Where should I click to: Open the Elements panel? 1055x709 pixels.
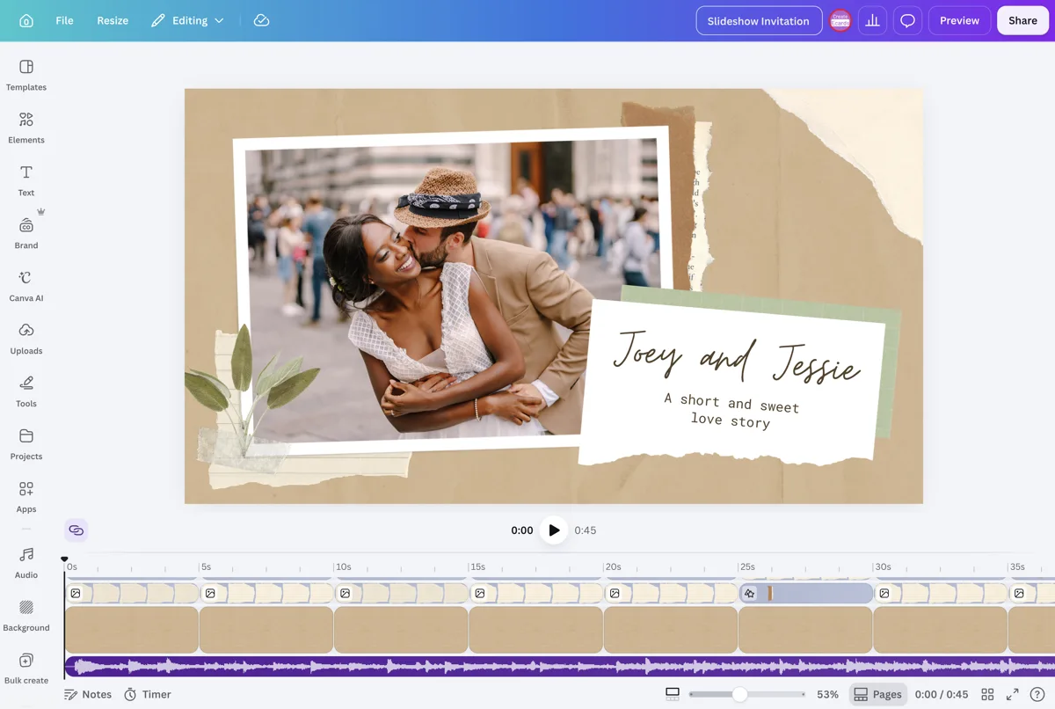(26, 128)
